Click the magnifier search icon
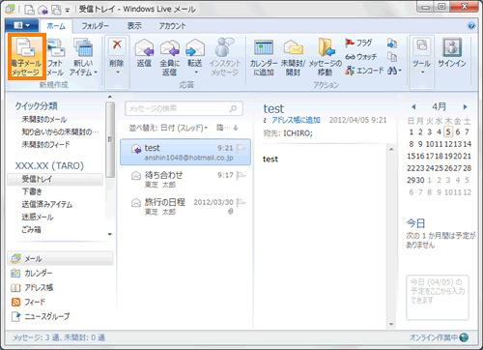483x350 pixels. click(233, 108)
